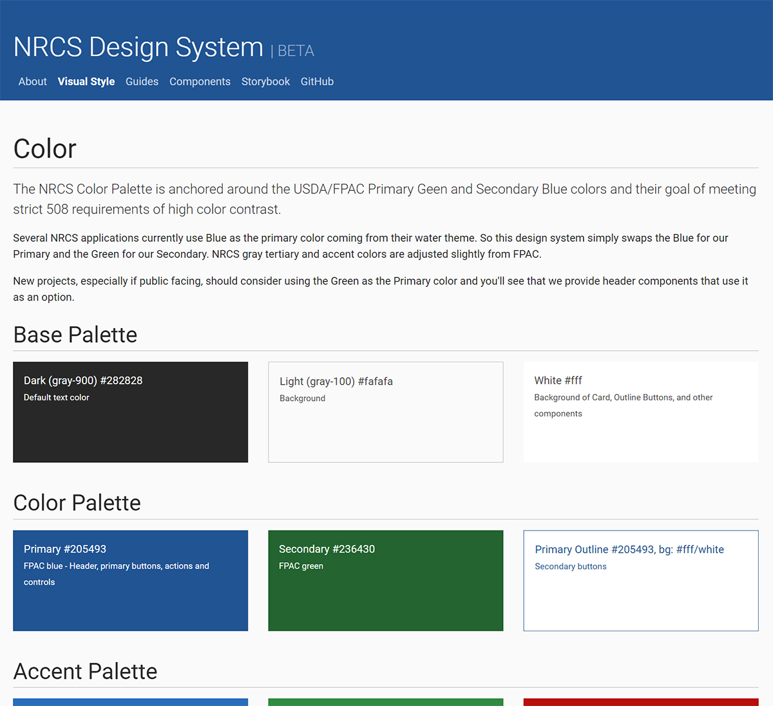The image size is (773, 706).
Task: Click the 'Default text color' caption
Action: tap(57, 397)
